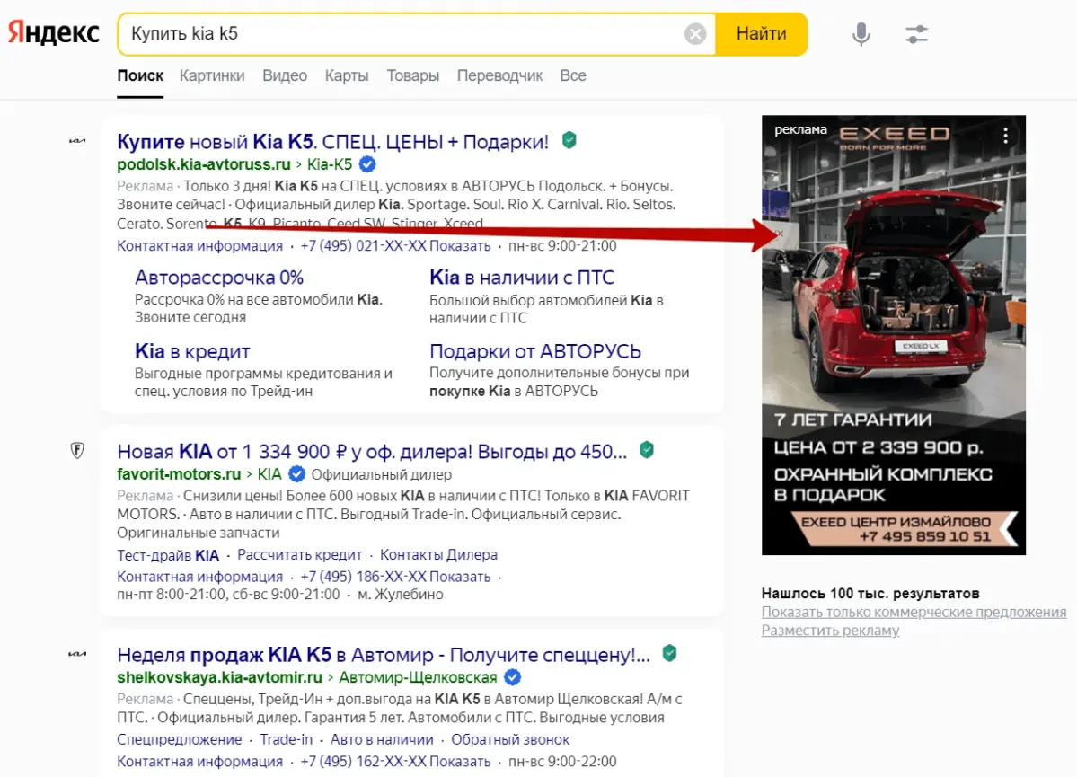Open 'Подарки от АВТОРУСЬ' sitelink
The image size is (1077, 777).
pos(535,351)
